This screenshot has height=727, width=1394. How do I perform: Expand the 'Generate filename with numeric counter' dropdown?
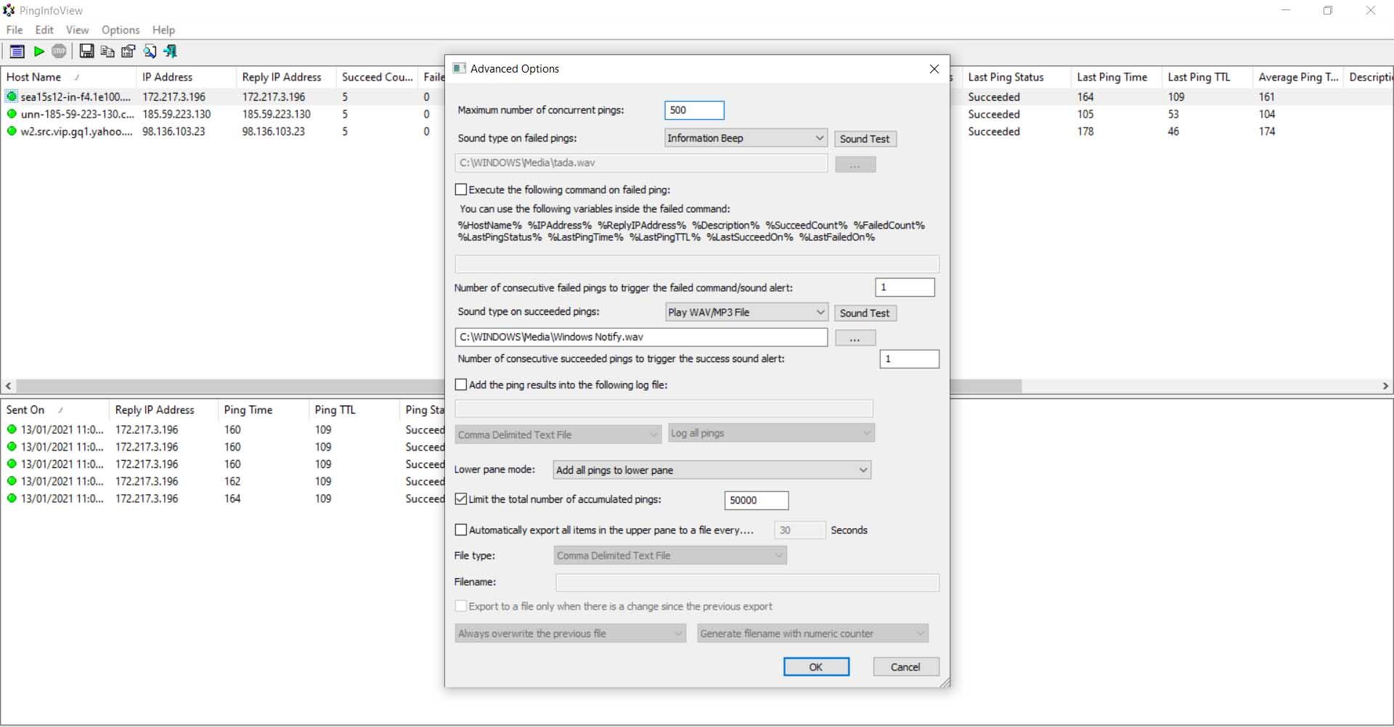[x=812, y=633]
